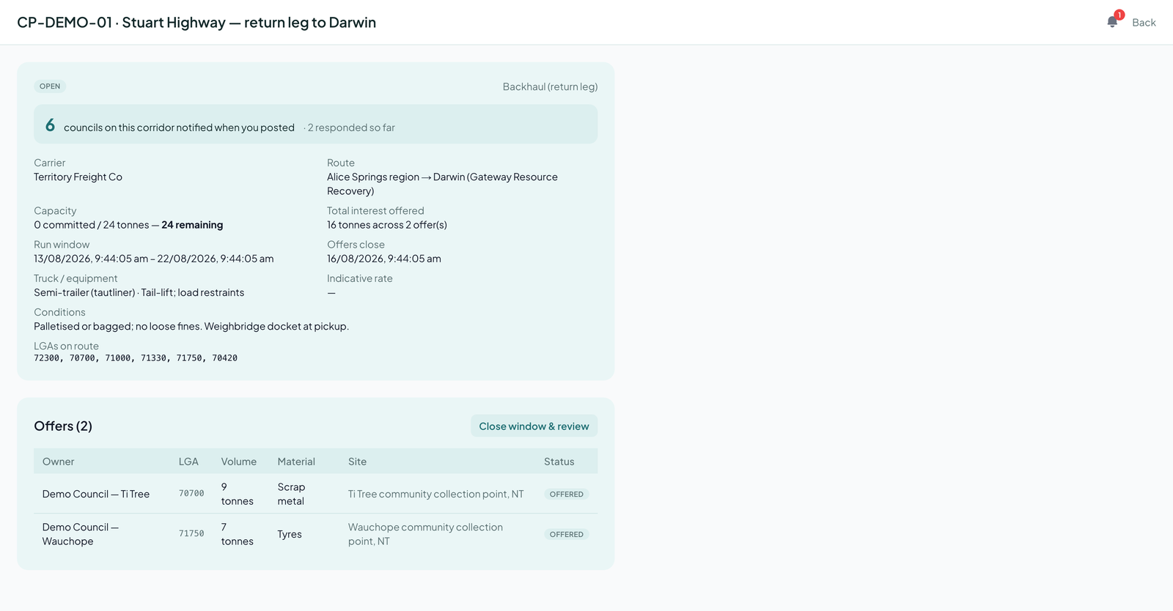Click the Owner column header
Image resolution: width=1173 pixels, height=611 pixels.
(58, 462)
